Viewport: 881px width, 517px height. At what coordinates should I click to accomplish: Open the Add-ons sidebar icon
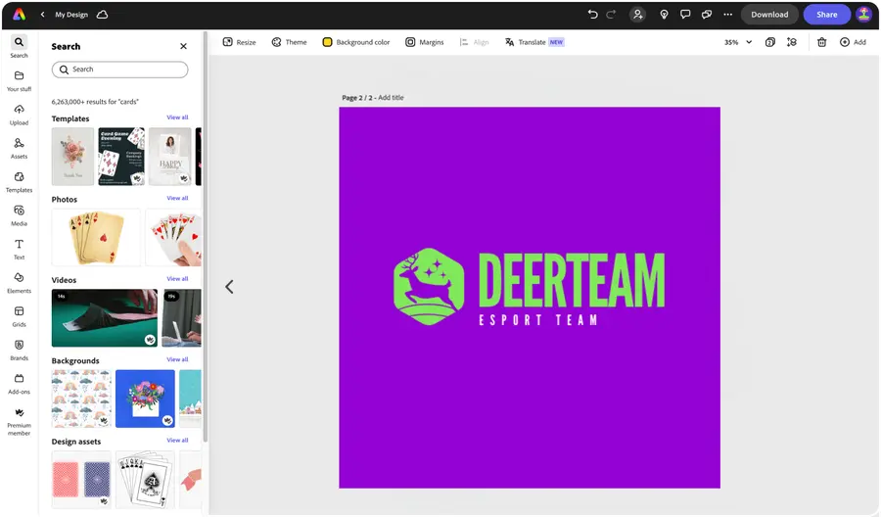(20, 384)
